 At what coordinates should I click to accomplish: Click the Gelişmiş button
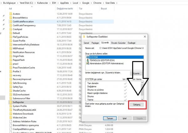138,104
